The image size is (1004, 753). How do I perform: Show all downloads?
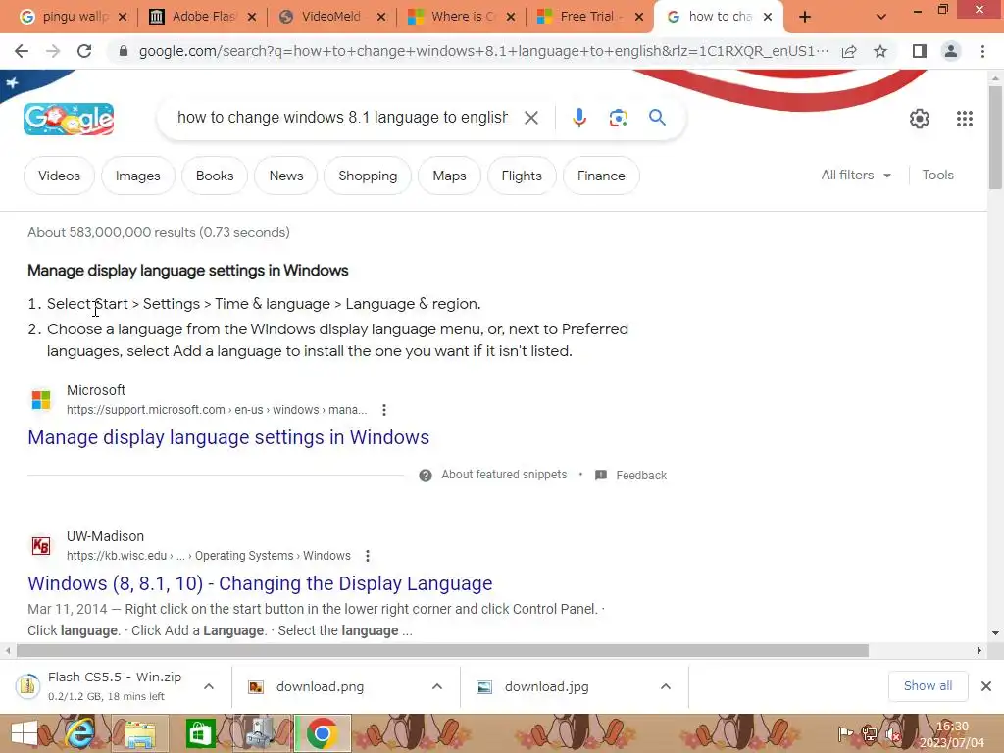[928, 685]
